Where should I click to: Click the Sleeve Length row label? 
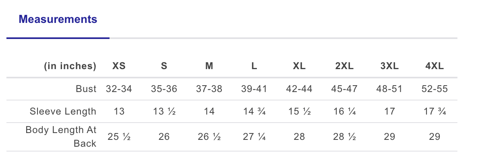pyautogui.click(x=63, y=111)
